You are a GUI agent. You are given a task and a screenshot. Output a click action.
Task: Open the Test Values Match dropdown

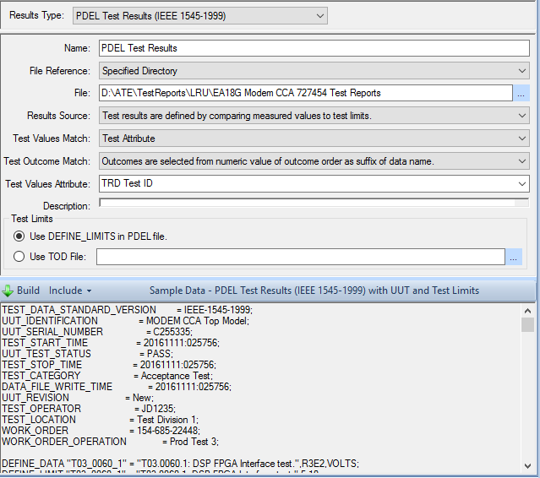pyautogui.click(x=314, y=139)
